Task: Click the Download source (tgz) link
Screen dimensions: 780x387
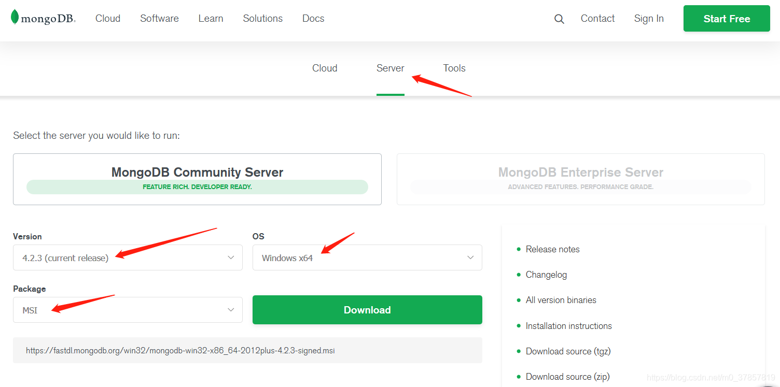Action: 568,351
